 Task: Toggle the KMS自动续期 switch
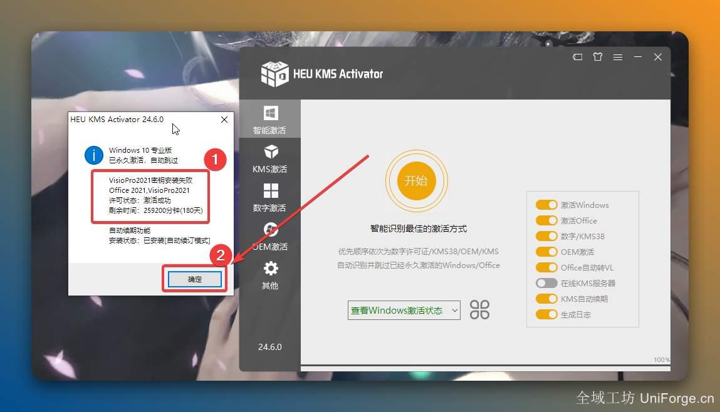[546, 299]
